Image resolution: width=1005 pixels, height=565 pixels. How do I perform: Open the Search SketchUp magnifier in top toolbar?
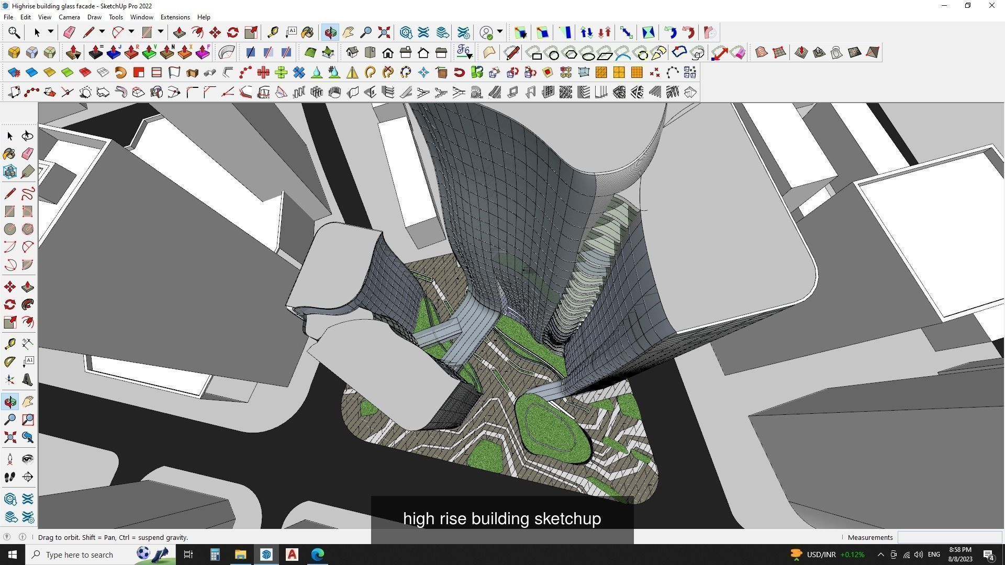click(x=14, y=32)
